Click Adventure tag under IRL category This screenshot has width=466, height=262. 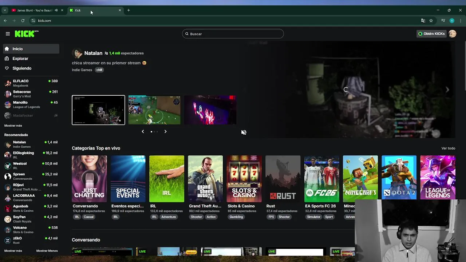[x=169, y=217]
